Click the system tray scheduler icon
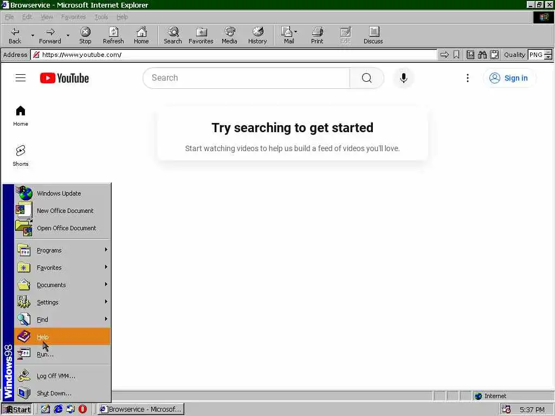Viewport: 555px width, 416px height. pos(506,409)
